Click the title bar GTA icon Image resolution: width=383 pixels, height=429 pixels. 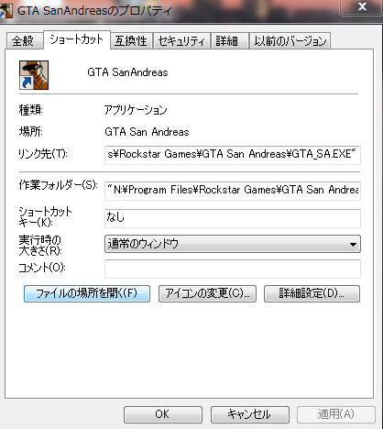[x=5, y=11]
